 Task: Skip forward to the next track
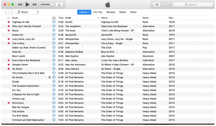pos(35,5)
